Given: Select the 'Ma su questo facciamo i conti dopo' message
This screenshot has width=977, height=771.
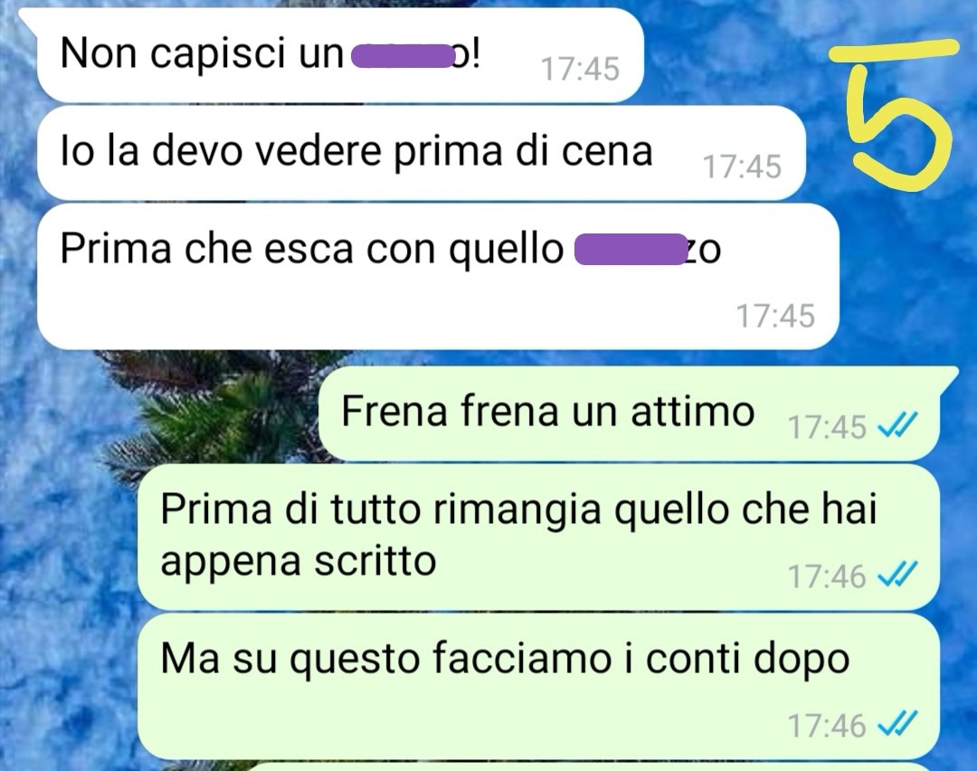Looking at the screenshot, I should point(538,686).
